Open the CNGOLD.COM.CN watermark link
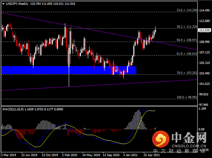The width and height of the screenshot is (212, 158). coord(189,146)
